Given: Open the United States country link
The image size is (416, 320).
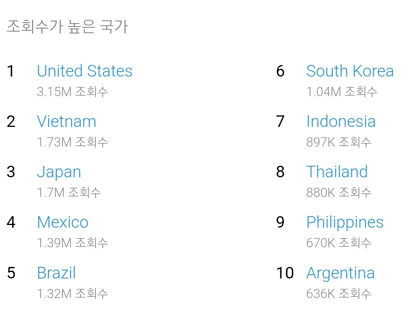Looking at the screenshot, I should pyautogui.click(x=84, y=71).
